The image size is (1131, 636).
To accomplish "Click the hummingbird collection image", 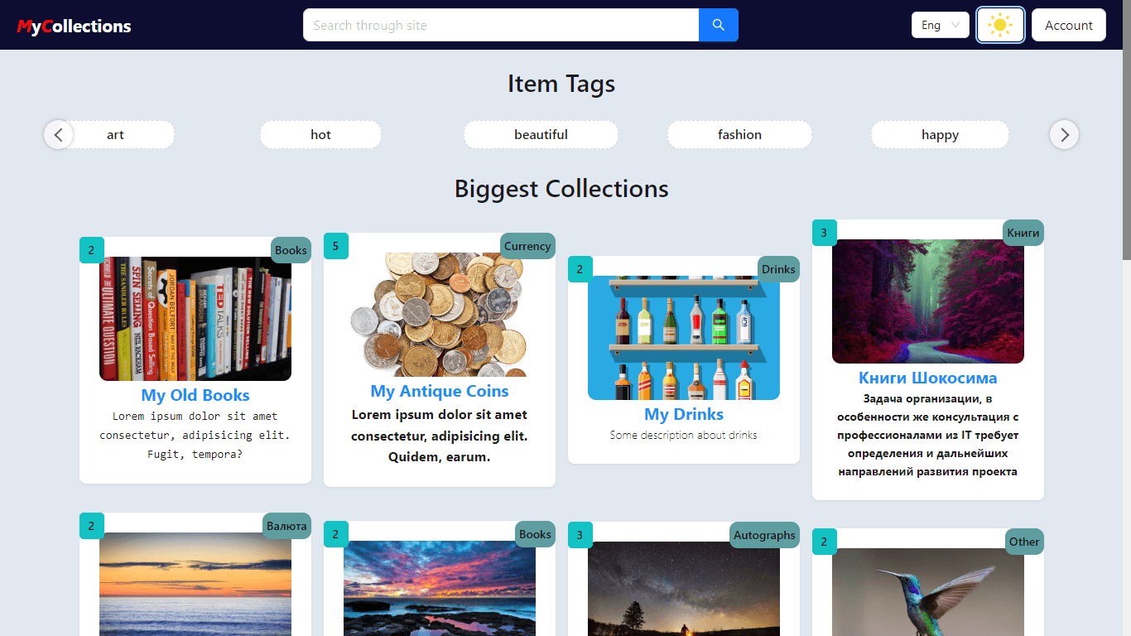I will [927, 591].
